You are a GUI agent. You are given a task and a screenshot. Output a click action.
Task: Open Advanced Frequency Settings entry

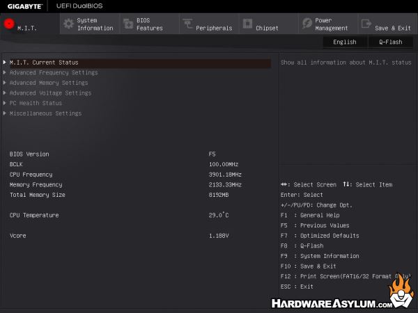coord(54,72)
